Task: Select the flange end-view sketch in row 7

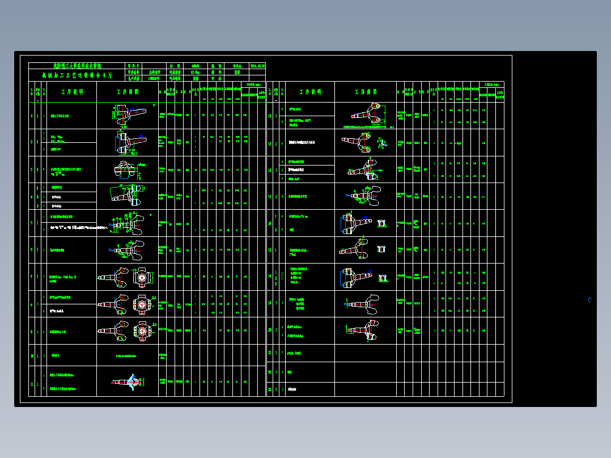Action: (x=142, y=277)
